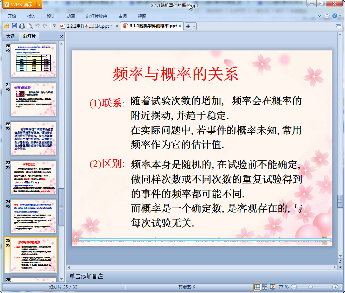The height and width of the screenshot is (293, 345).
Task: Click the red (2)区别 label on slide
Action: point(107,164)
